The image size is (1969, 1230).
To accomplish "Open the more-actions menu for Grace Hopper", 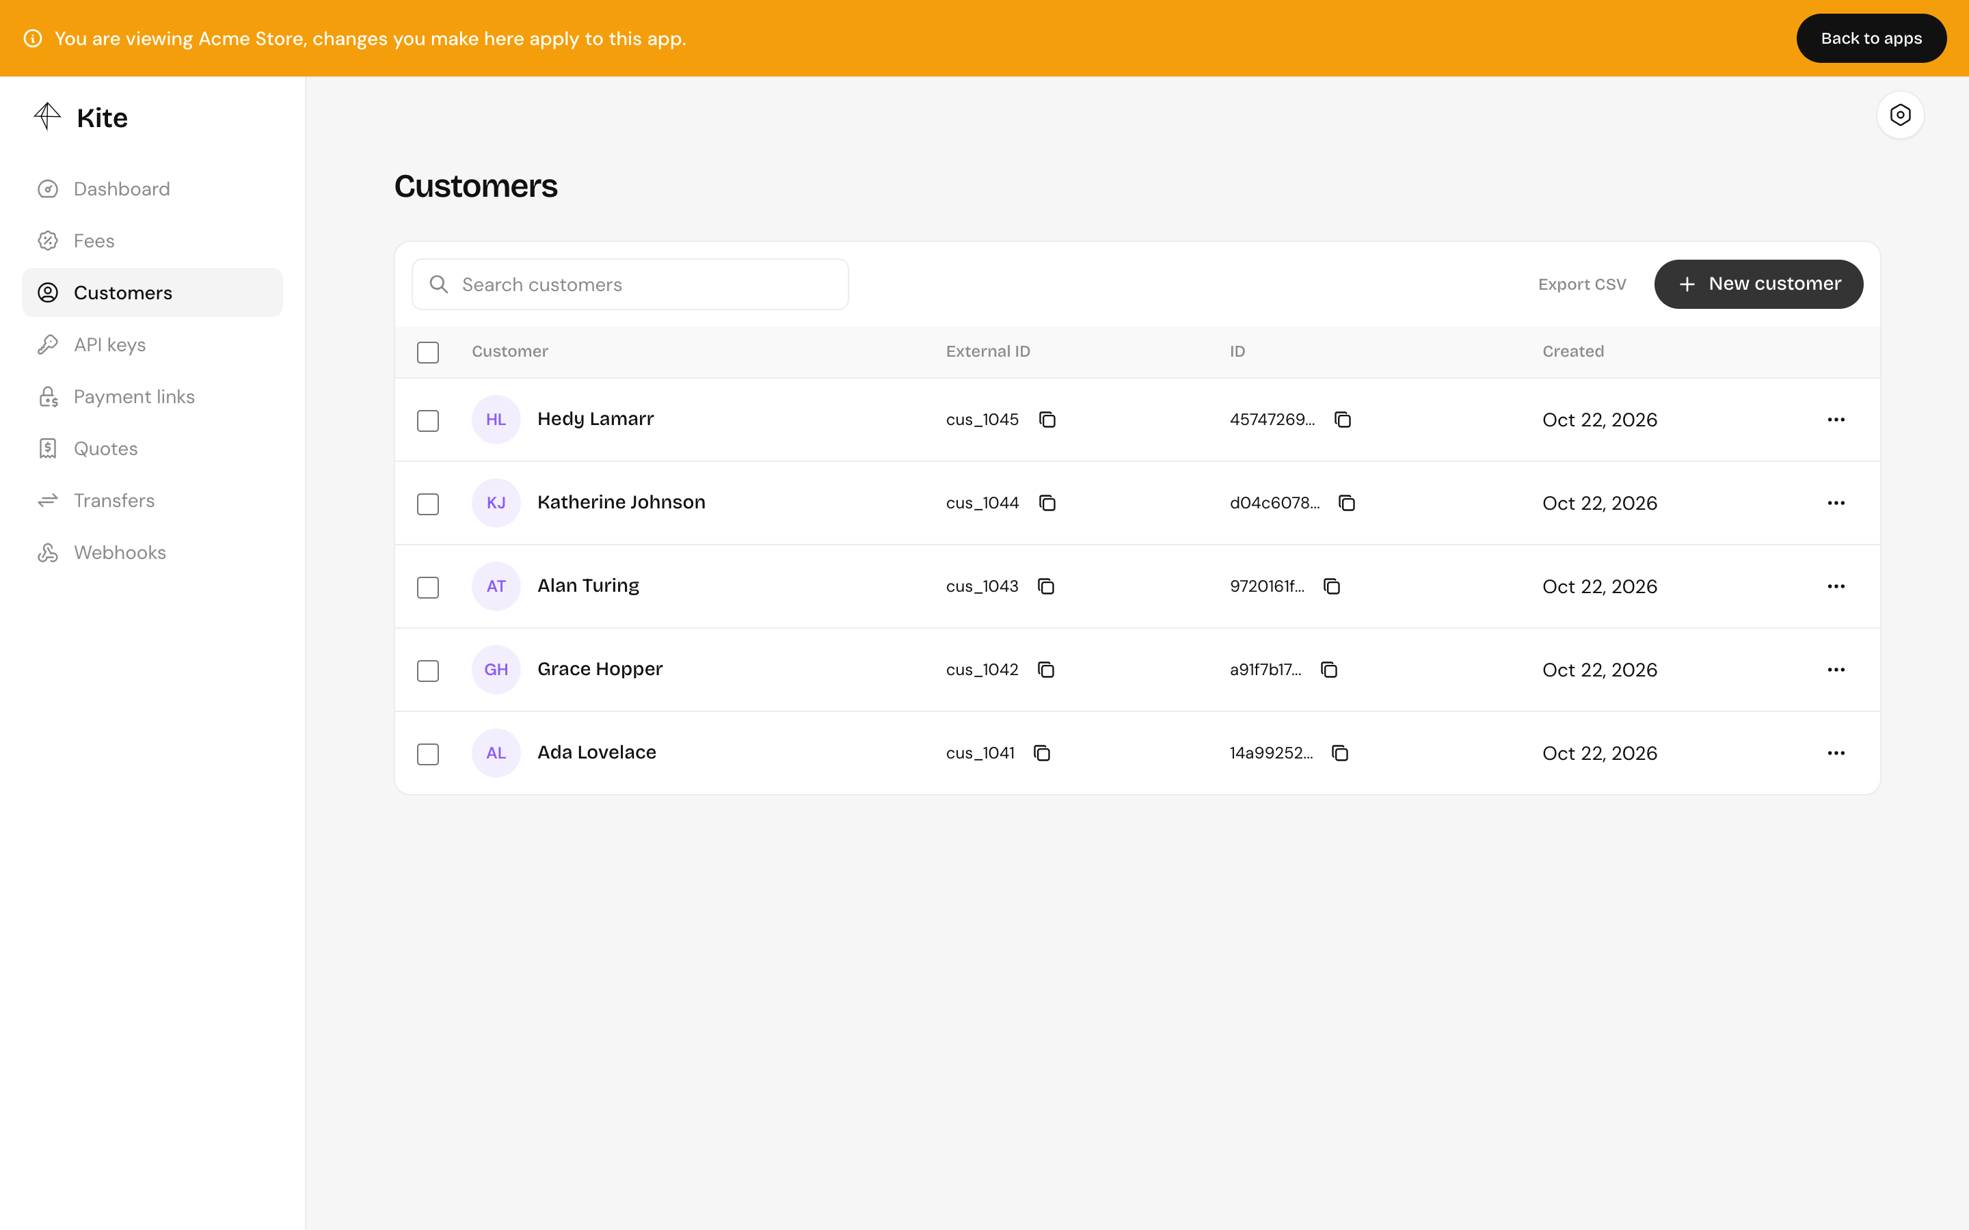I will coord(1836,670).
